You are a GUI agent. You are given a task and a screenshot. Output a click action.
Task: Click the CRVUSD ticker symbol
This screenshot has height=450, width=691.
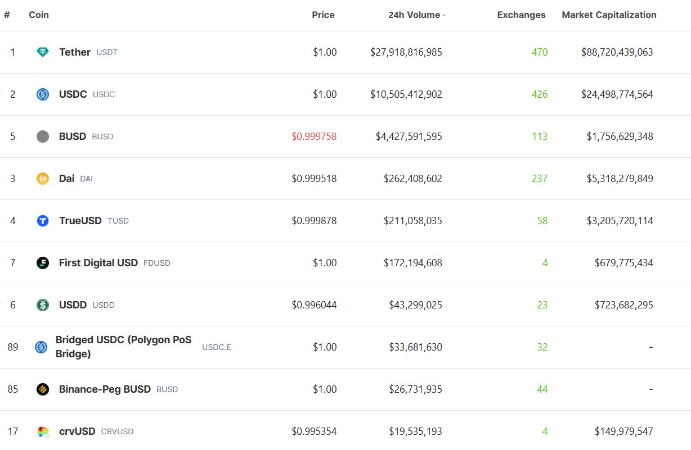tap(118, 431)
